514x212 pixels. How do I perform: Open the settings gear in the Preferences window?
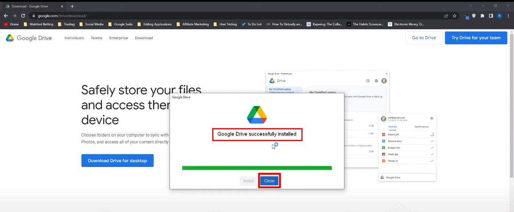pos(376,81)
